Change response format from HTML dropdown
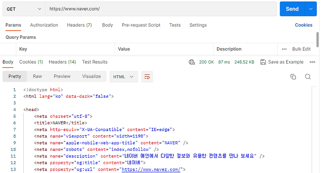The height and width of the screenshot is (173, 322). click(124, 77)
